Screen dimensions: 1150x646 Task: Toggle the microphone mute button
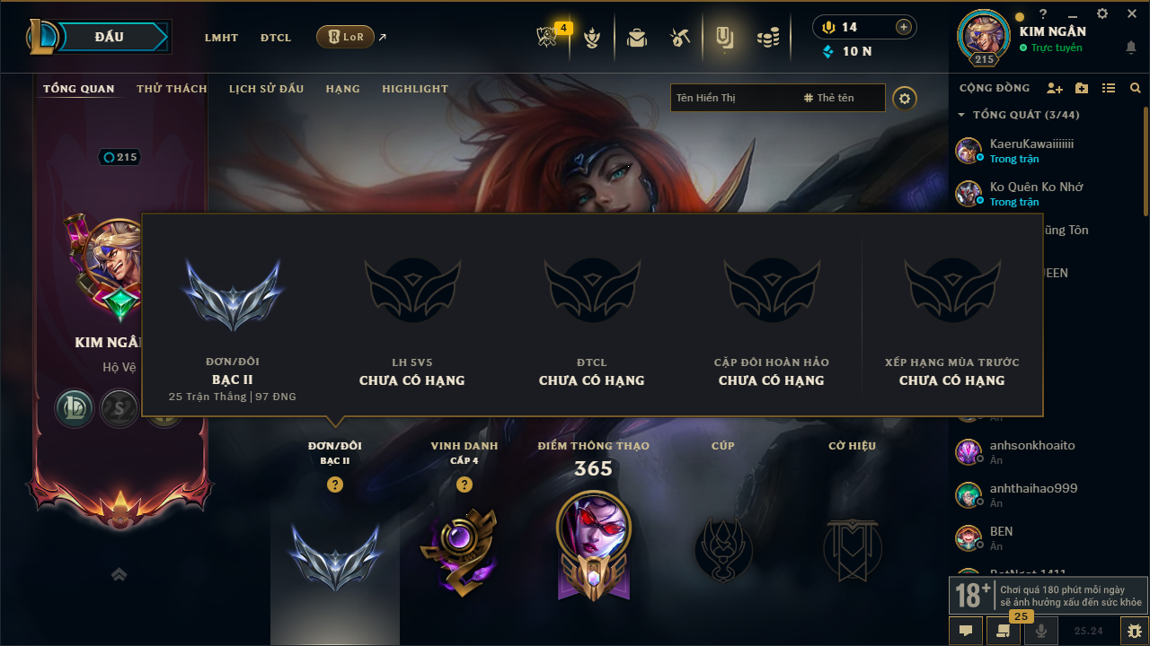click(1041, 631)
